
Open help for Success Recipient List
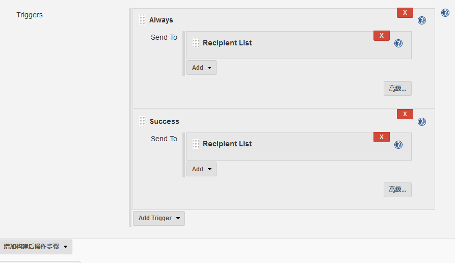pyautogui.click(x=398, y=145)
